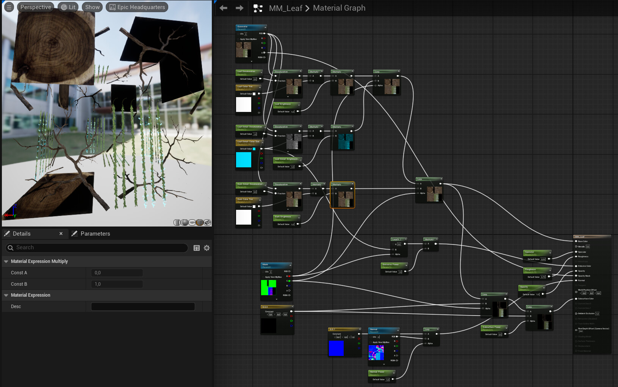
Task: Collapse the Material Expression Multiply section
Action: click(6, 261)
